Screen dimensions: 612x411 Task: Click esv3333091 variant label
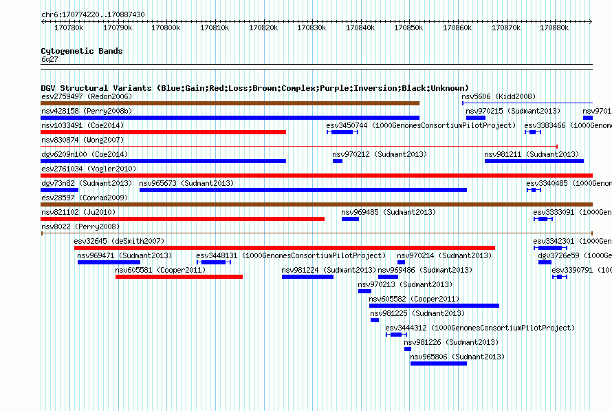573,212
